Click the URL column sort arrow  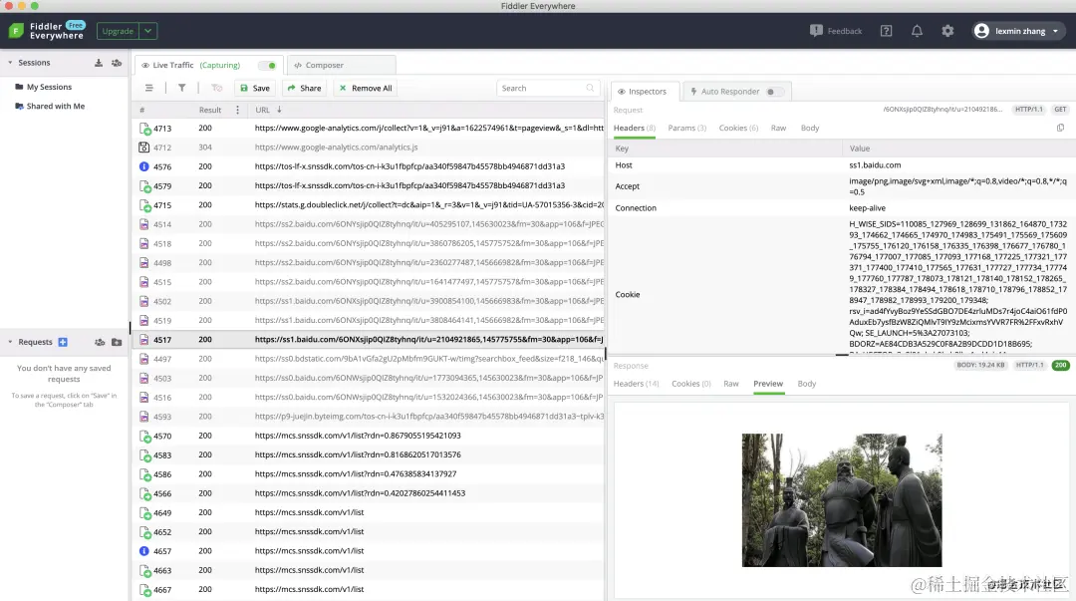[279, 110]
